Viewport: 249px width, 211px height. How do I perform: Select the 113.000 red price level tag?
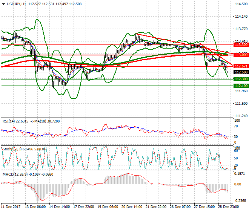click(x=241, y=55)
